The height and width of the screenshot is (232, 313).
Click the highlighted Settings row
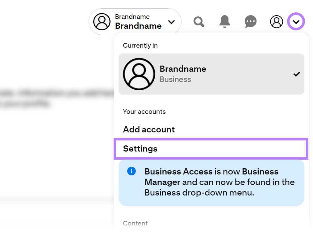pyautogui.click(x=211, y=149)
